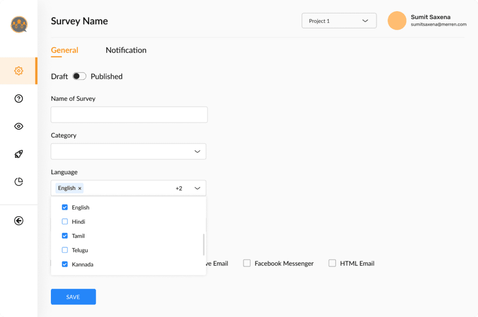Screen dimensions: 478x317
Task: Collapse the Language dropdown chevron
Action: tap(197, 188)
